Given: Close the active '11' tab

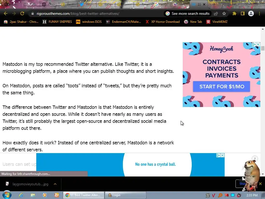Looking at the screenshot, I should click(204, 5).
